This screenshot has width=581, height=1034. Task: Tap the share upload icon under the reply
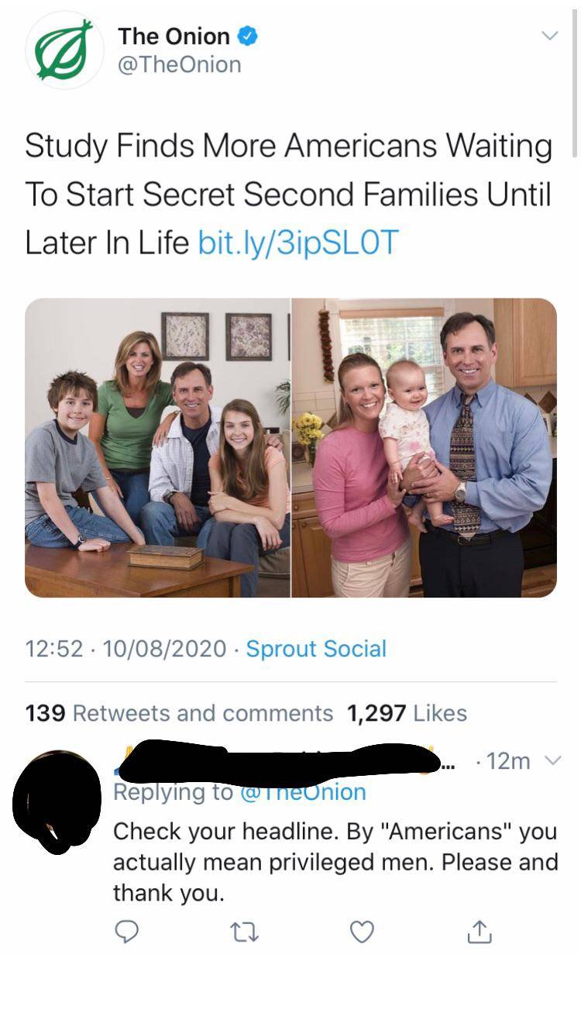480,932
